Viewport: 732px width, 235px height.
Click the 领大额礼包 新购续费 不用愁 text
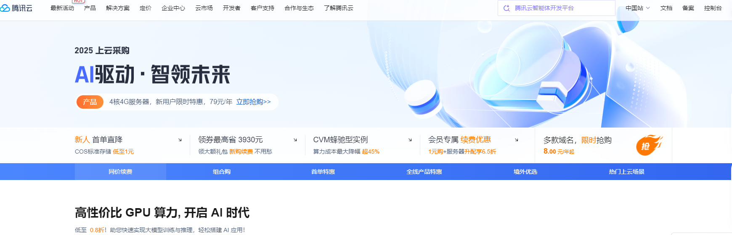[235, 151]
